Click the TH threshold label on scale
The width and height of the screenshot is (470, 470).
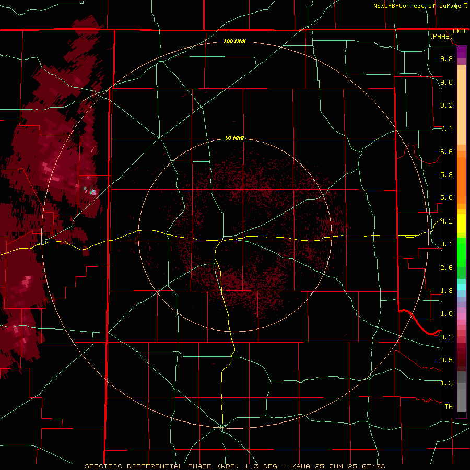[x=449, y=407]
